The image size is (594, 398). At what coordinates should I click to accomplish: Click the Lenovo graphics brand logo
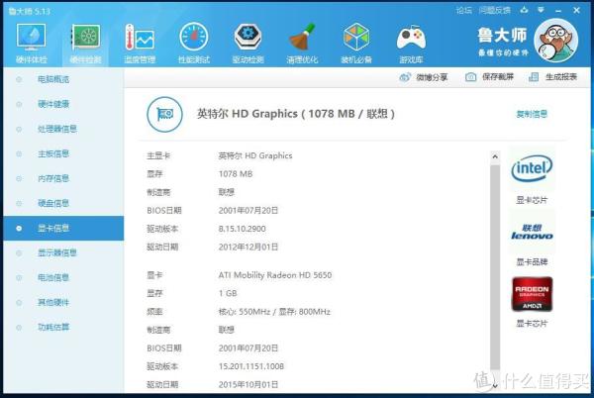(532, 234)
